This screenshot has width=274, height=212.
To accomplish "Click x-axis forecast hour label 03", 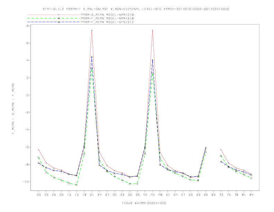I will [x=46, y=195].
